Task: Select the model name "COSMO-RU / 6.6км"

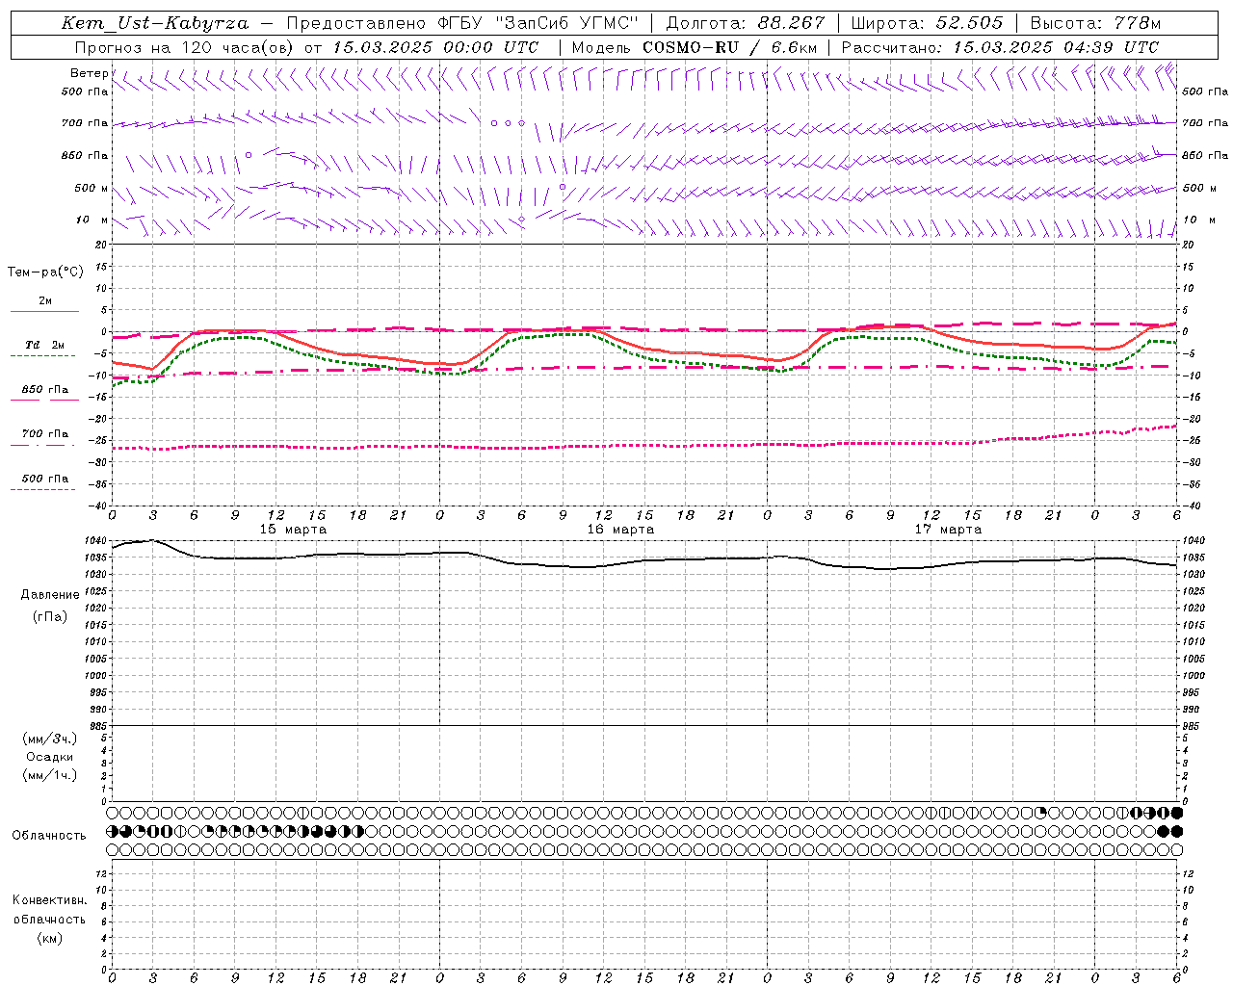Action: [729, 47]
